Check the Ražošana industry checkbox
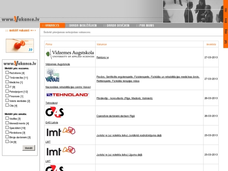Viewport: 228px width, 171px height. pos(7,73)
